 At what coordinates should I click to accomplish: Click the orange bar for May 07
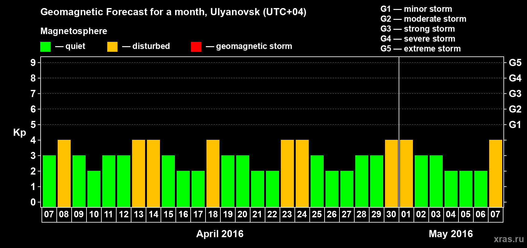tap(496, 174)
